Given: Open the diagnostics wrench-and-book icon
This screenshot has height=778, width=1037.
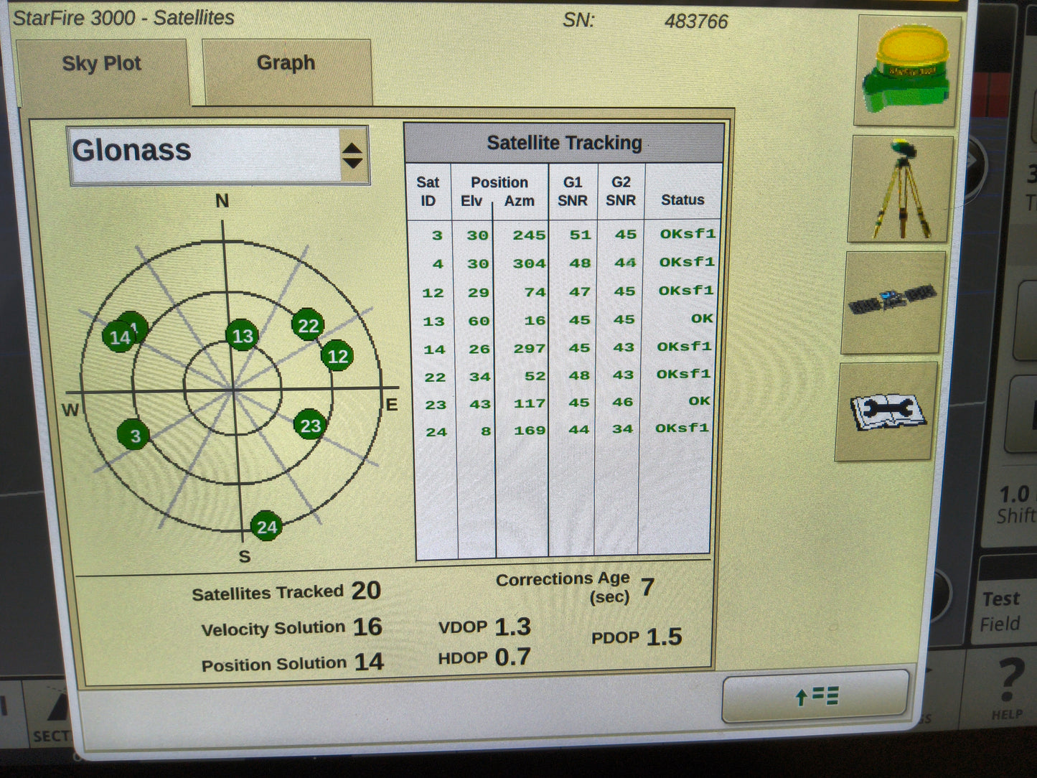Looking at the screenshot, I should [x=887, y=411].
